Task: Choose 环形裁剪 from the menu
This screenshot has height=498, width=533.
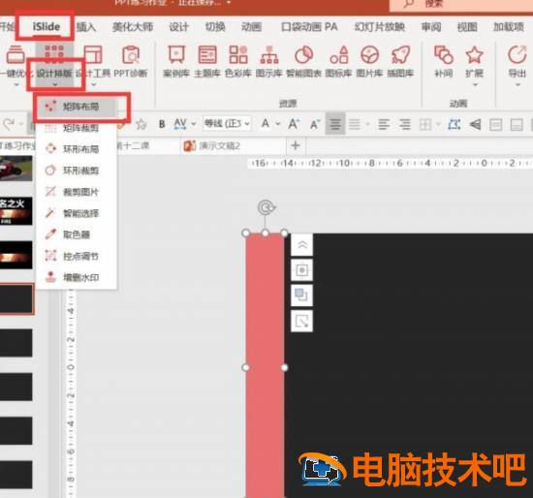Action: click(x=77, y=171)
